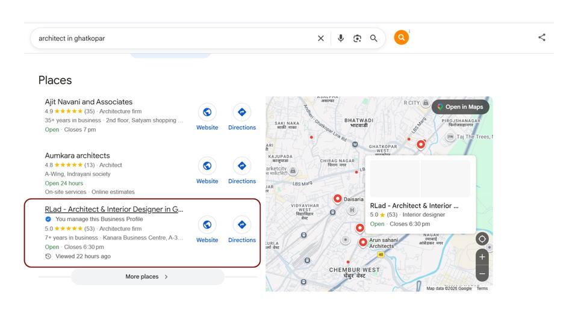The image size is (578, 325).
Task: Open image search with the camera lens icon
Action: click(357, 39)
